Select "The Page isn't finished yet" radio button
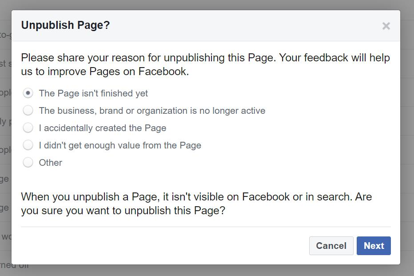The width and height of the screenshot is (414, 276). 28,93
